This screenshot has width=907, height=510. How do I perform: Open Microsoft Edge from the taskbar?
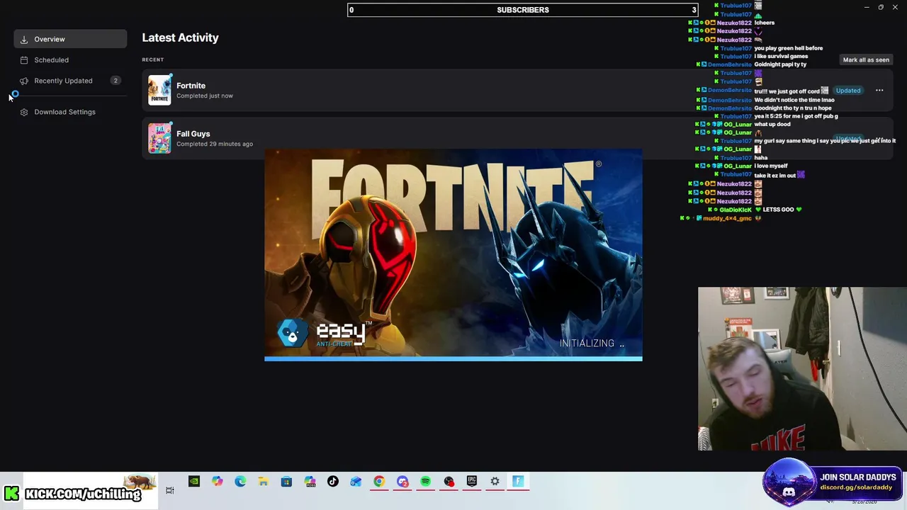pyautogui.click(x=240, y=482)
